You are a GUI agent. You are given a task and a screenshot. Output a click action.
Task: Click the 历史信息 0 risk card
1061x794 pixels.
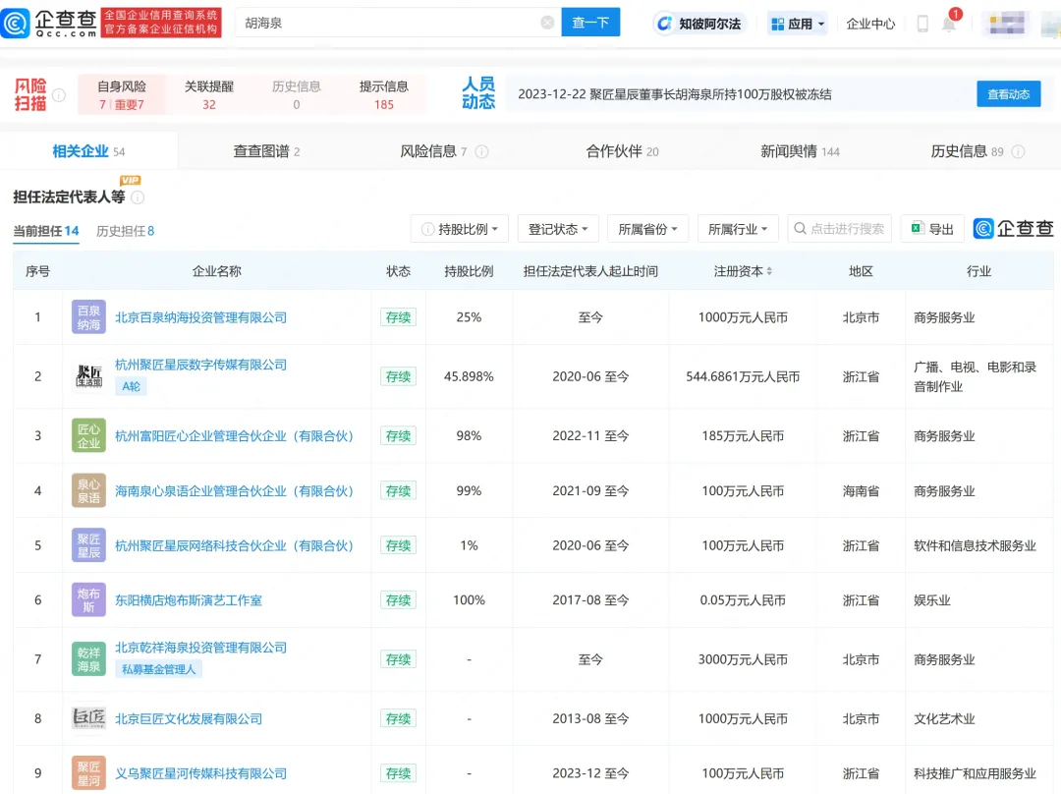pyautogui.click(x=297, y=94)
